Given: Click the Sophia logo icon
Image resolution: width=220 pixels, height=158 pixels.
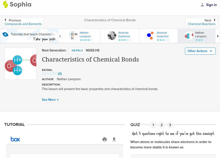Looking at the screenshot, I should pos(5,4).
